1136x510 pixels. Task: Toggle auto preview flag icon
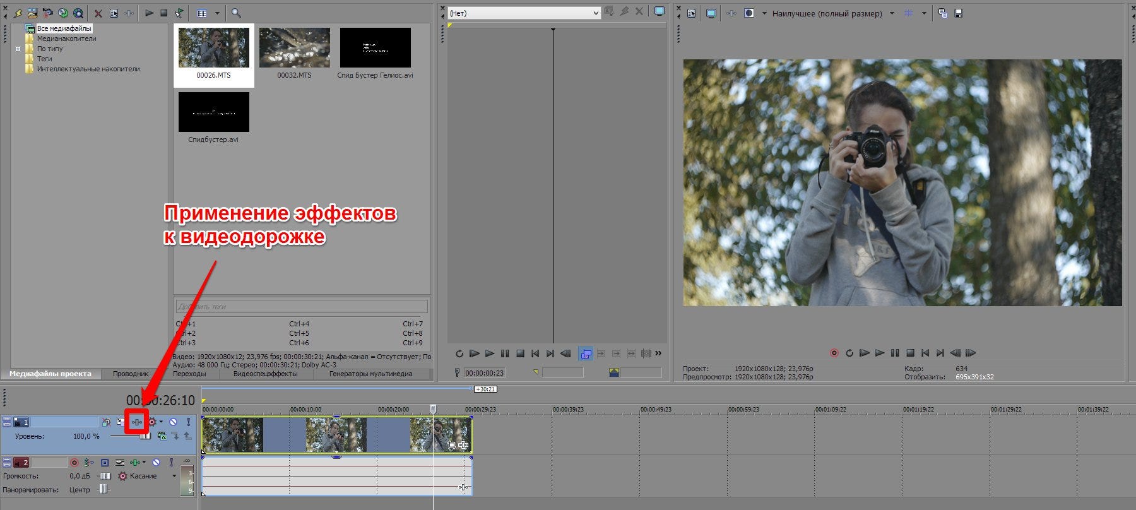179,13
